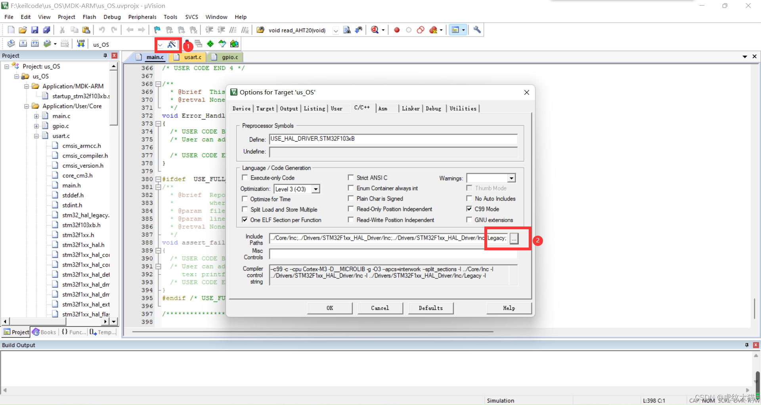Image resolution: width=761 pixels, height=405 pixels.
Task: Click Build Output horizontal scrollbar
Action: [x=376, y=390]
